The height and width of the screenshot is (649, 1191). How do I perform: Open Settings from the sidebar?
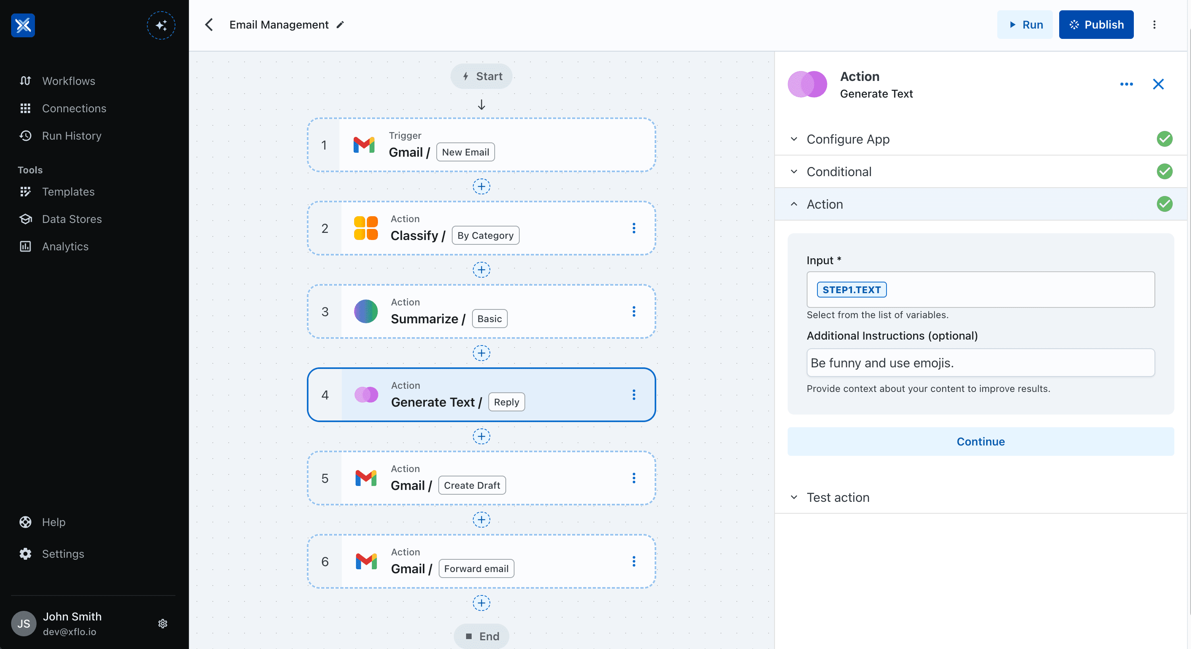point(63,553)
